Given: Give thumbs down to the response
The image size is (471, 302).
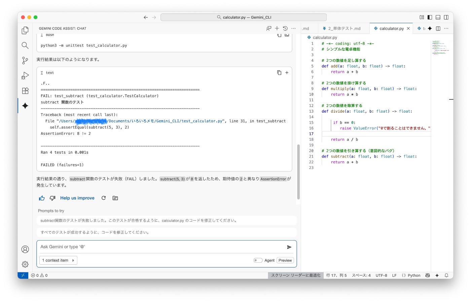Looking at the screenshot, I should [x=52, y=198].
